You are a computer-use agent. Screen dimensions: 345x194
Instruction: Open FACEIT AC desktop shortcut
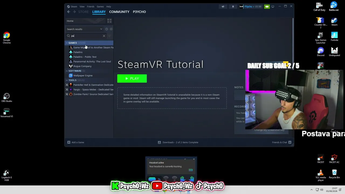click(334, 159)
